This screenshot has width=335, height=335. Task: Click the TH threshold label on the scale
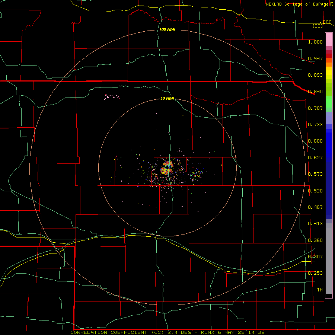click(x=320, y=290)
